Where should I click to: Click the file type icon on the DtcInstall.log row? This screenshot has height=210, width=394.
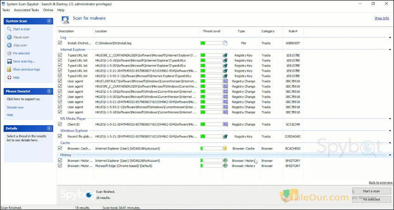(226, 43)
